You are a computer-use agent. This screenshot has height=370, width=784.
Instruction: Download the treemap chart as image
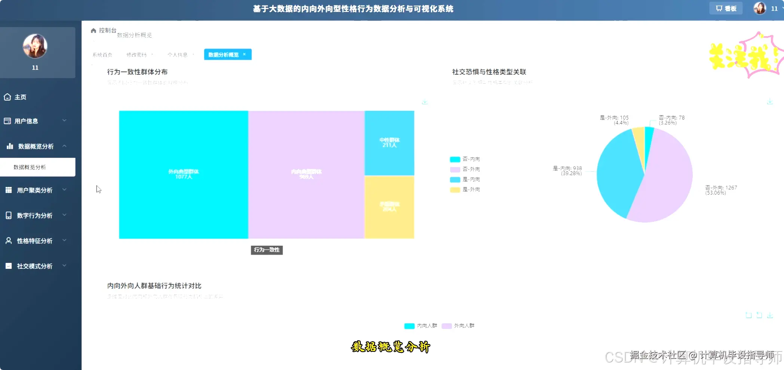click(425, 102)
